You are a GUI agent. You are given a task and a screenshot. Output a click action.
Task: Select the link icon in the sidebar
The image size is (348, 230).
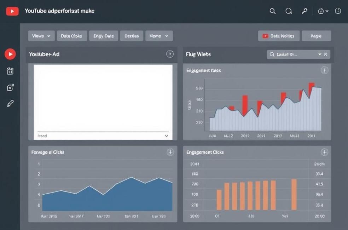(10, 103)
